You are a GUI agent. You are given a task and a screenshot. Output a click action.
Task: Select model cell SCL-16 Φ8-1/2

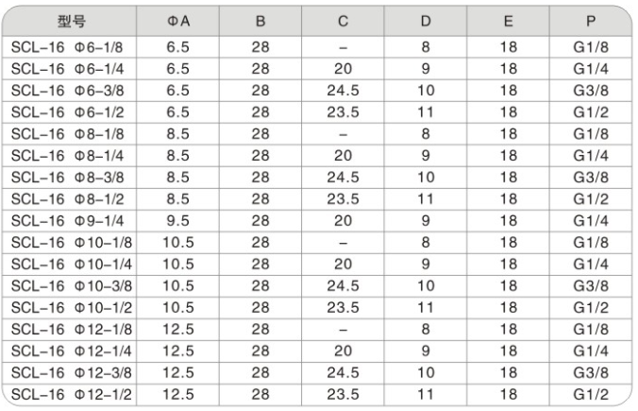[x=69, y=199]
